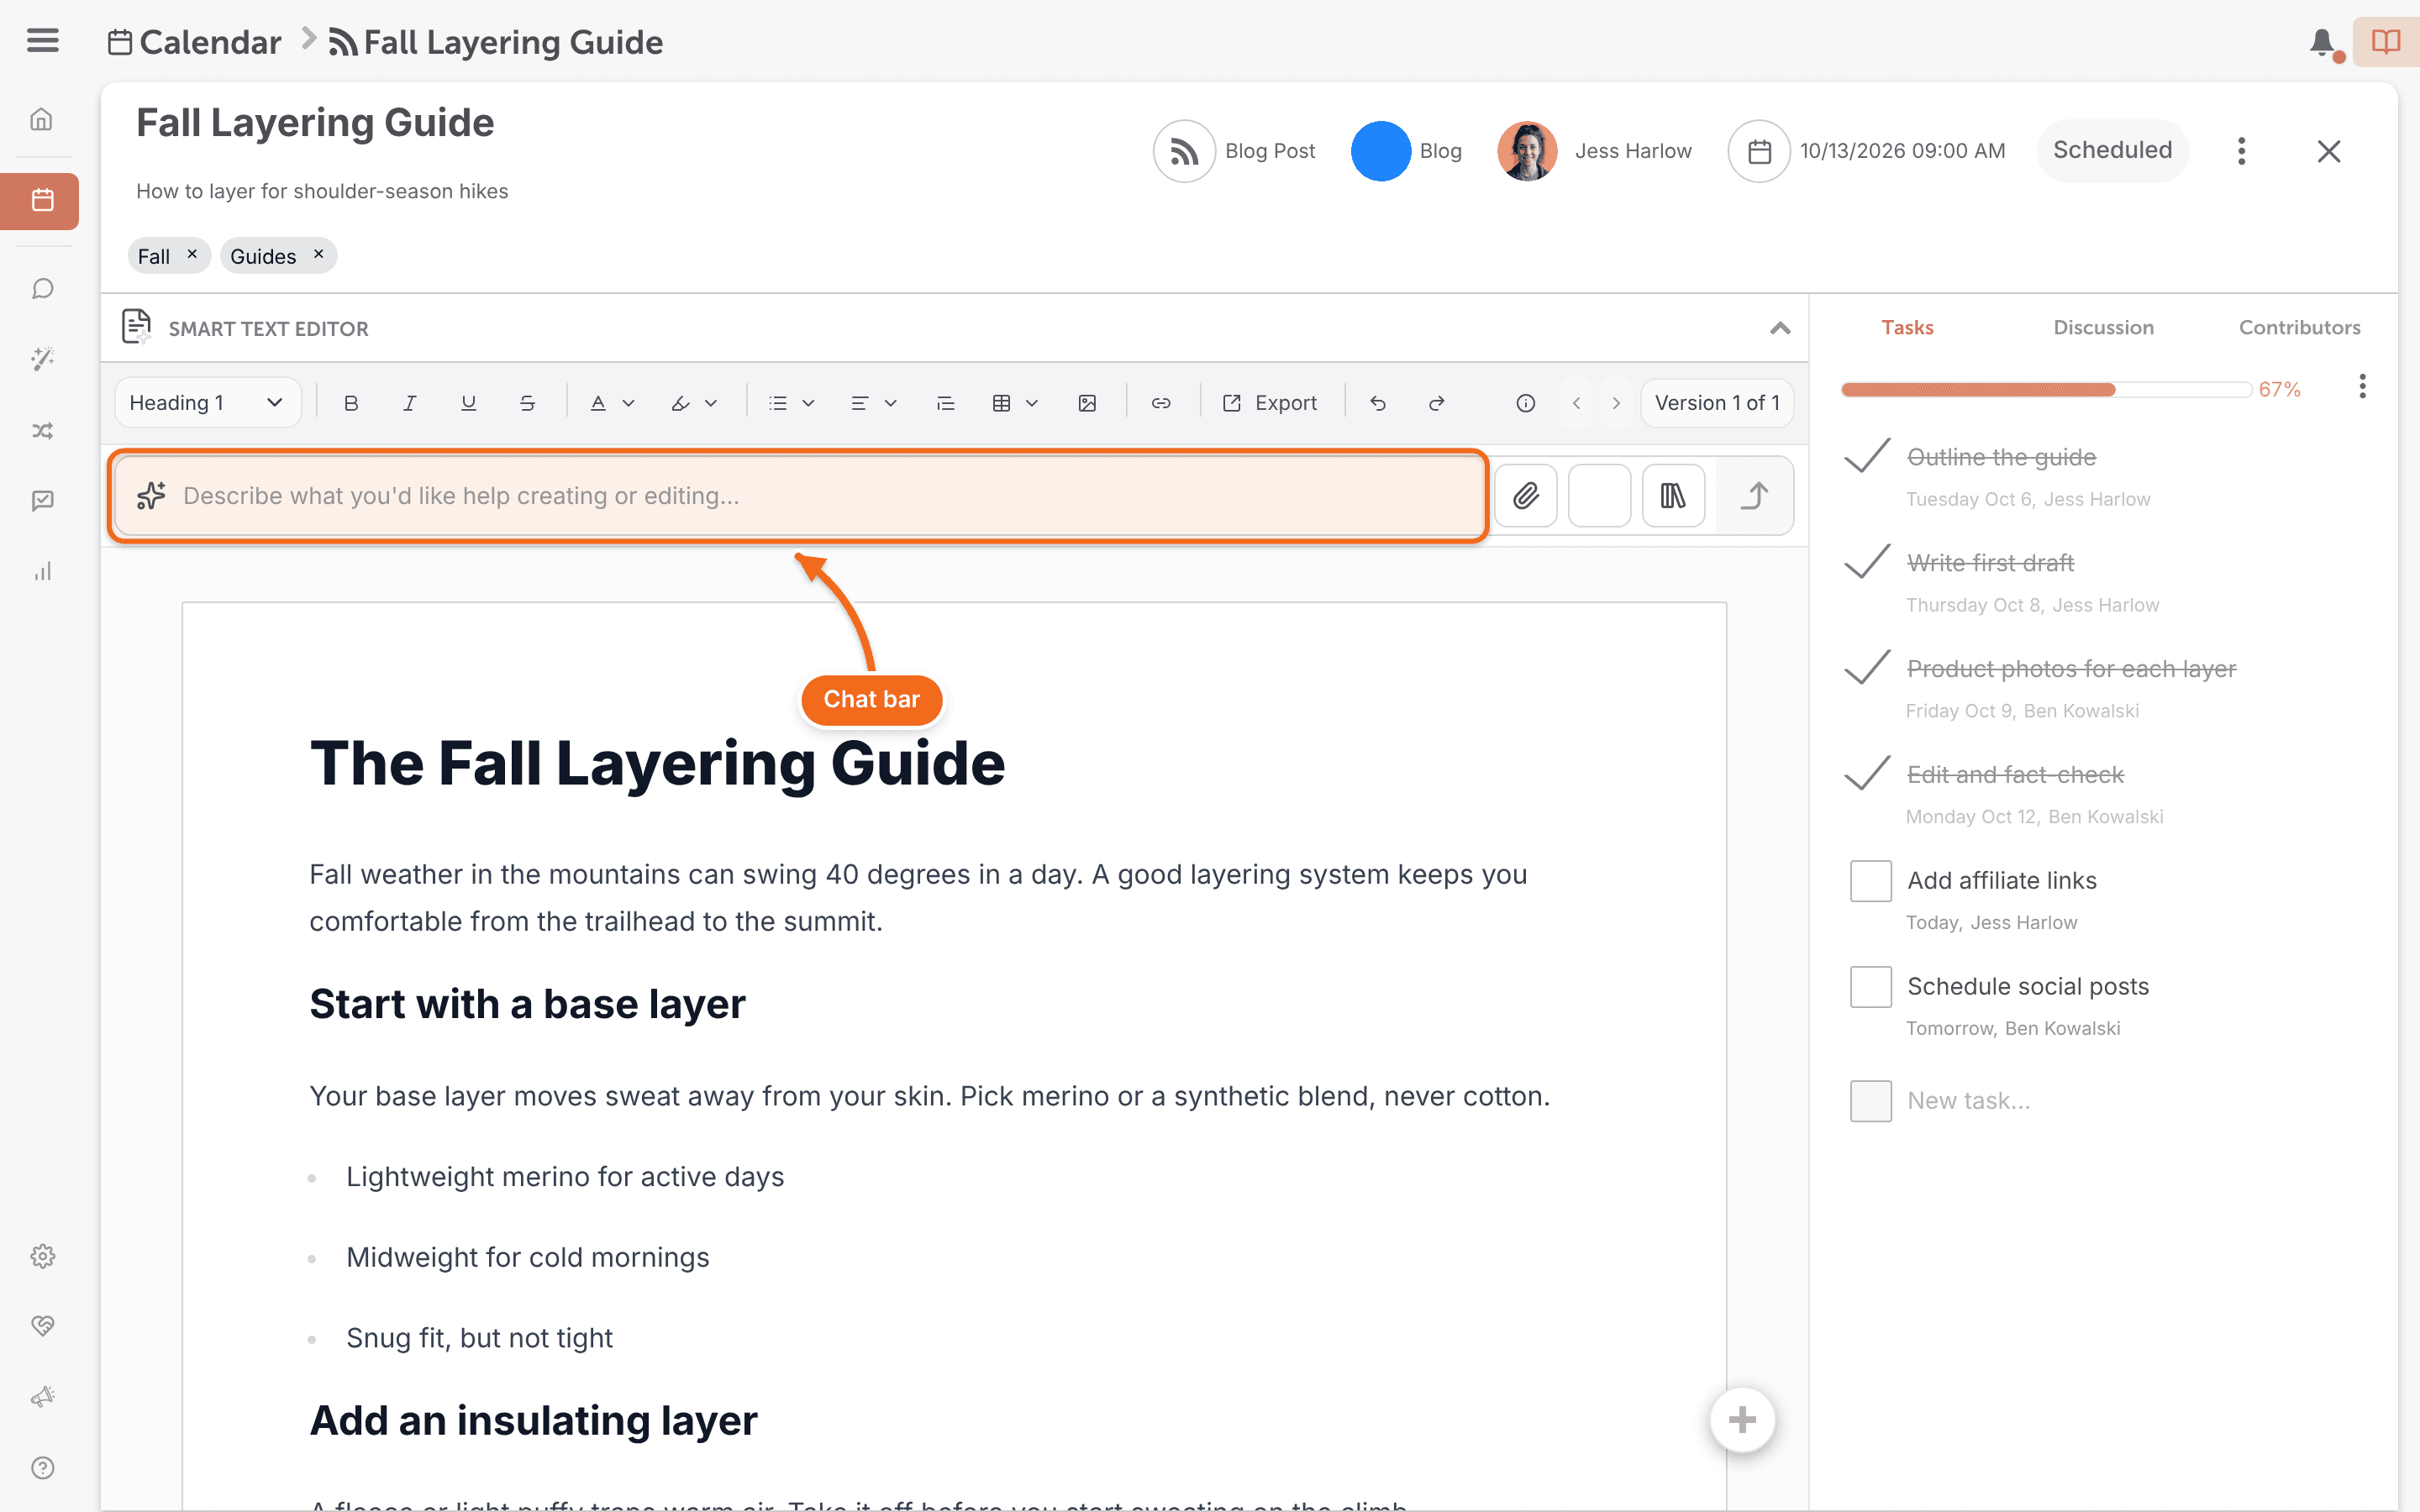Uncheck the Write first draft task
Image resolution: width=2420 pixels, height=1512 pixels.
coord(1867,562)
